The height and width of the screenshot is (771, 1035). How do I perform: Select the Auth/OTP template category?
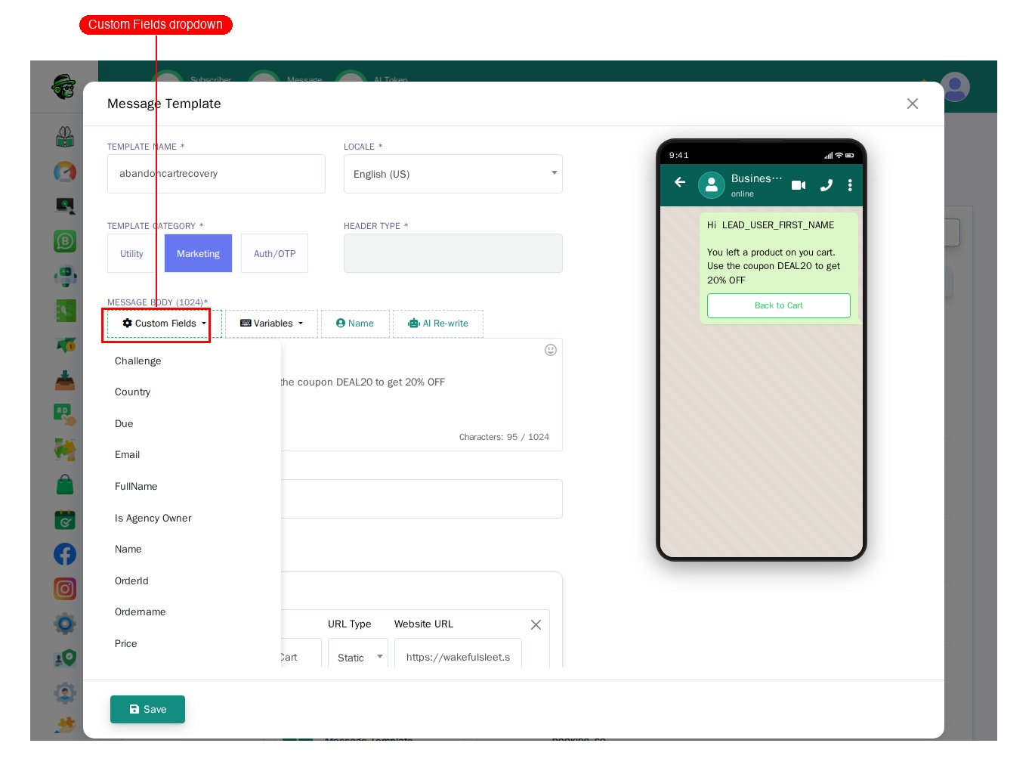pyautogui.click(x=274, y=254)
